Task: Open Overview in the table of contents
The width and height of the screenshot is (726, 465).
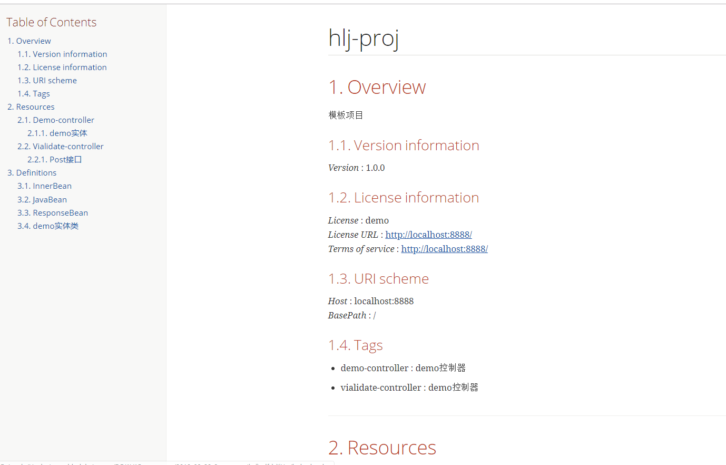Action: point(29,41)
